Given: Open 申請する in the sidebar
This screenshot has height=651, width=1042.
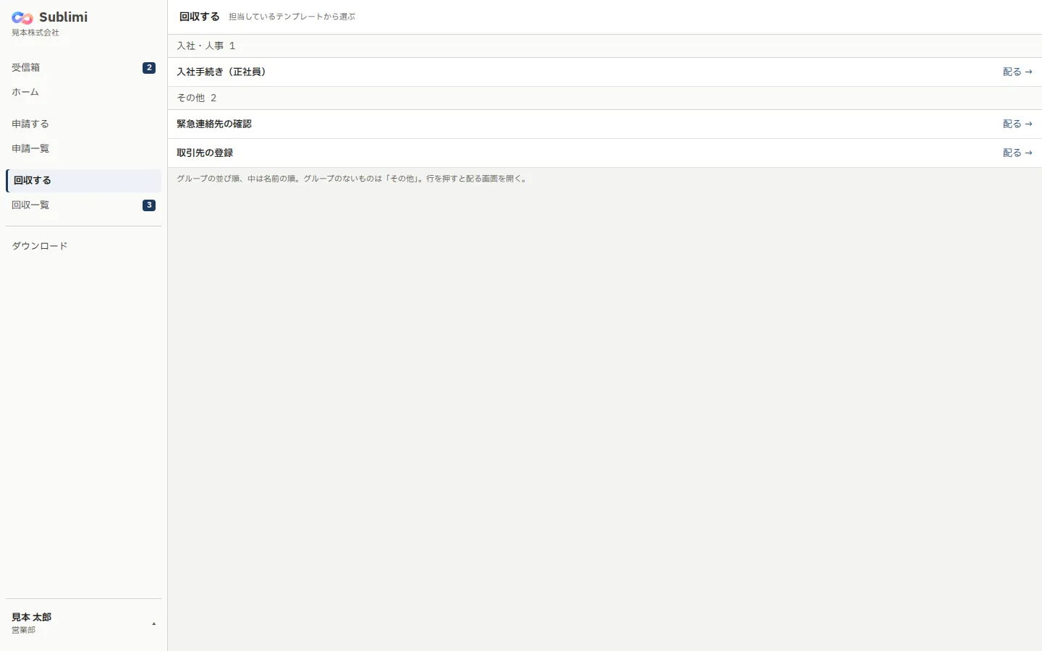Looking at the screenshot, I should tap(83, 124).
